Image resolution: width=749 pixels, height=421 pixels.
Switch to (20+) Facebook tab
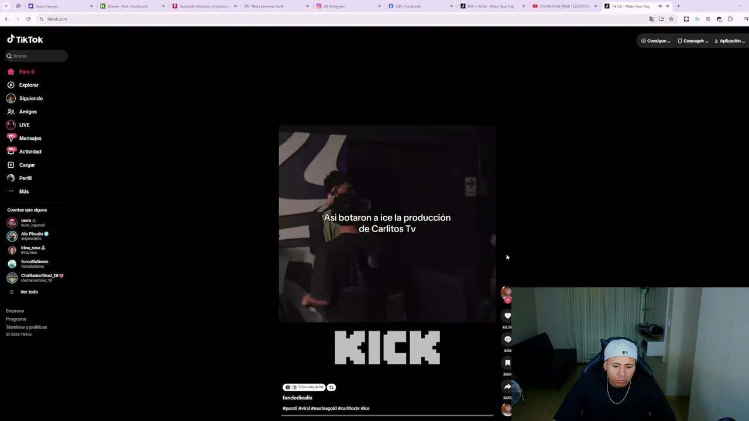pyautogui.click(x=420, y=6)
